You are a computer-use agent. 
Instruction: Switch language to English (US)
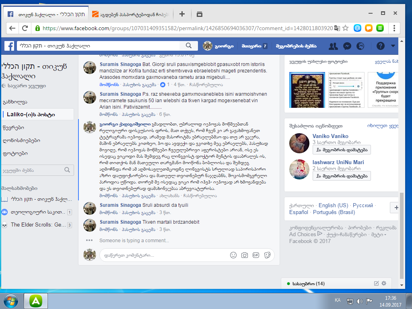pyautogui.click(x=333, y=206)
